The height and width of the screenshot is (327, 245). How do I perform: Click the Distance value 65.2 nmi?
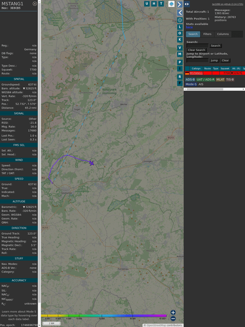(31, 108)
